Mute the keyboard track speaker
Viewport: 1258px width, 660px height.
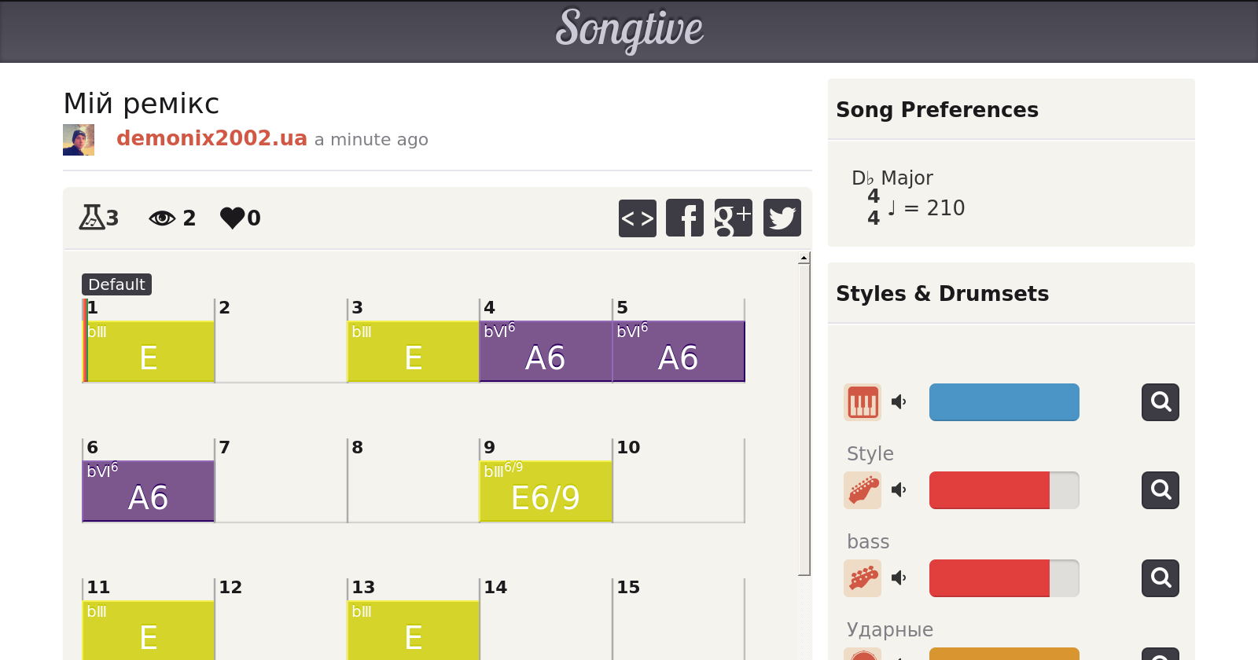tap(899, 402)
